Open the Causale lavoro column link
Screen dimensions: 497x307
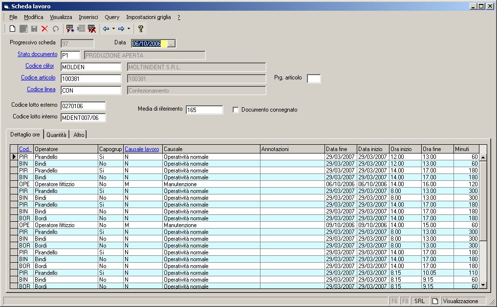(x=142, y=149)
